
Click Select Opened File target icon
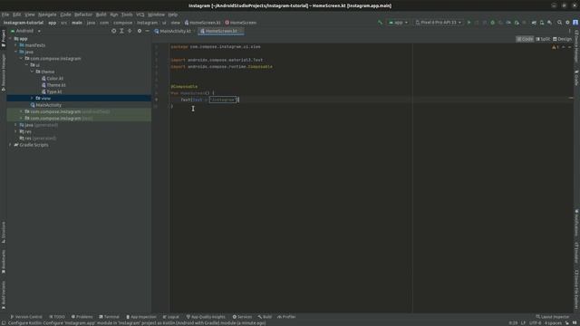point(113,31)
